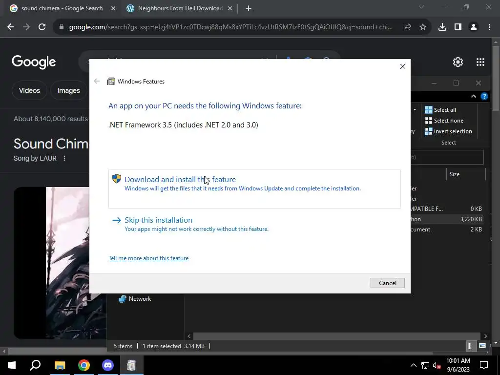
Task: Click the Sound Chimera song artwork thumbnail
Action: point(60,263)
